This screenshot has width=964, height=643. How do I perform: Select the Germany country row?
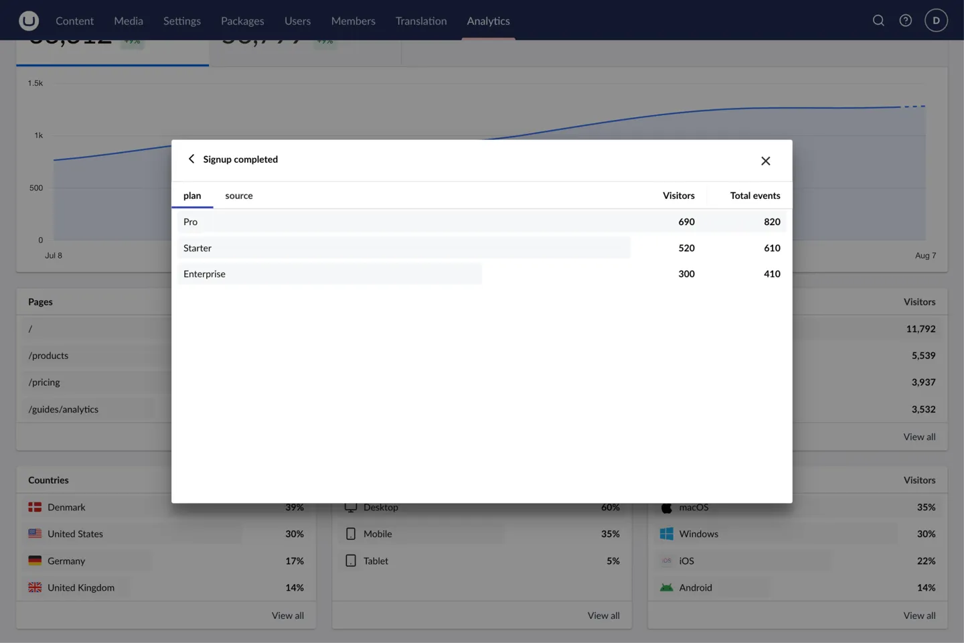point(166,561)
